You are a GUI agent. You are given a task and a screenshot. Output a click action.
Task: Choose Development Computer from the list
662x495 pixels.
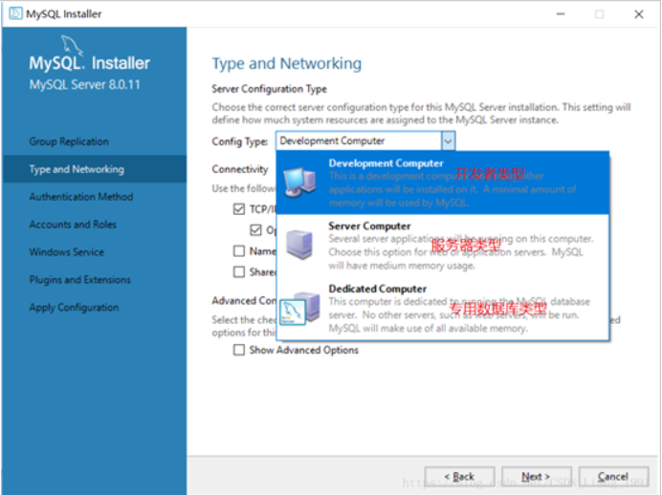(443, 183)
